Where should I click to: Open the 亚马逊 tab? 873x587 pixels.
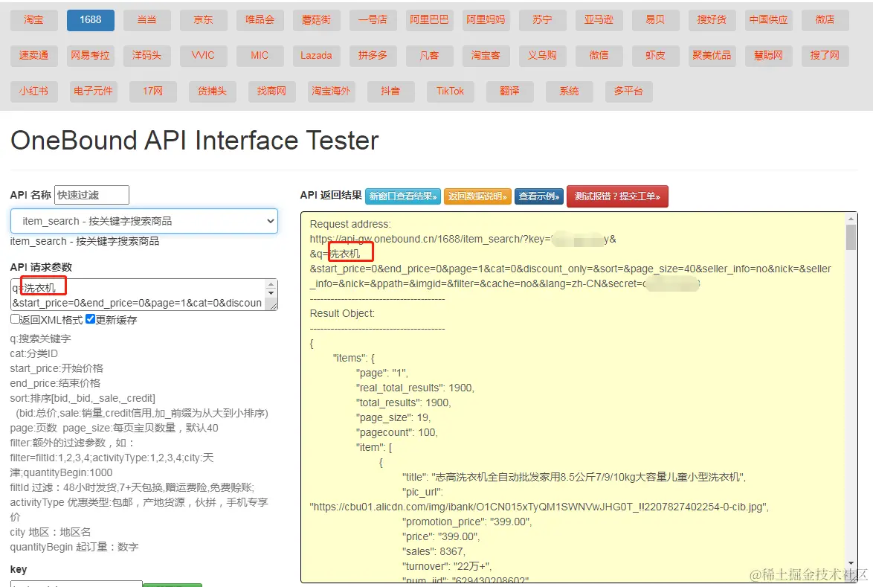coord(599,20)
